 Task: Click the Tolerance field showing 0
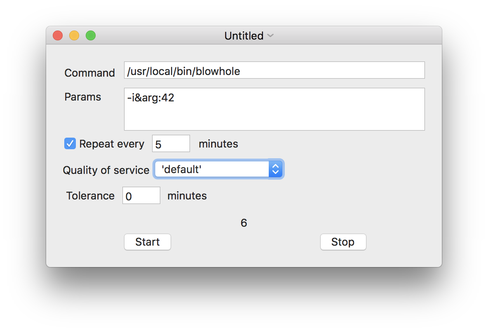(141, 195)
